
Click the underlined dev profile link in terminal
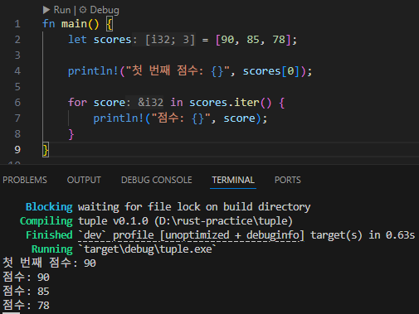(x=191, y=235)
